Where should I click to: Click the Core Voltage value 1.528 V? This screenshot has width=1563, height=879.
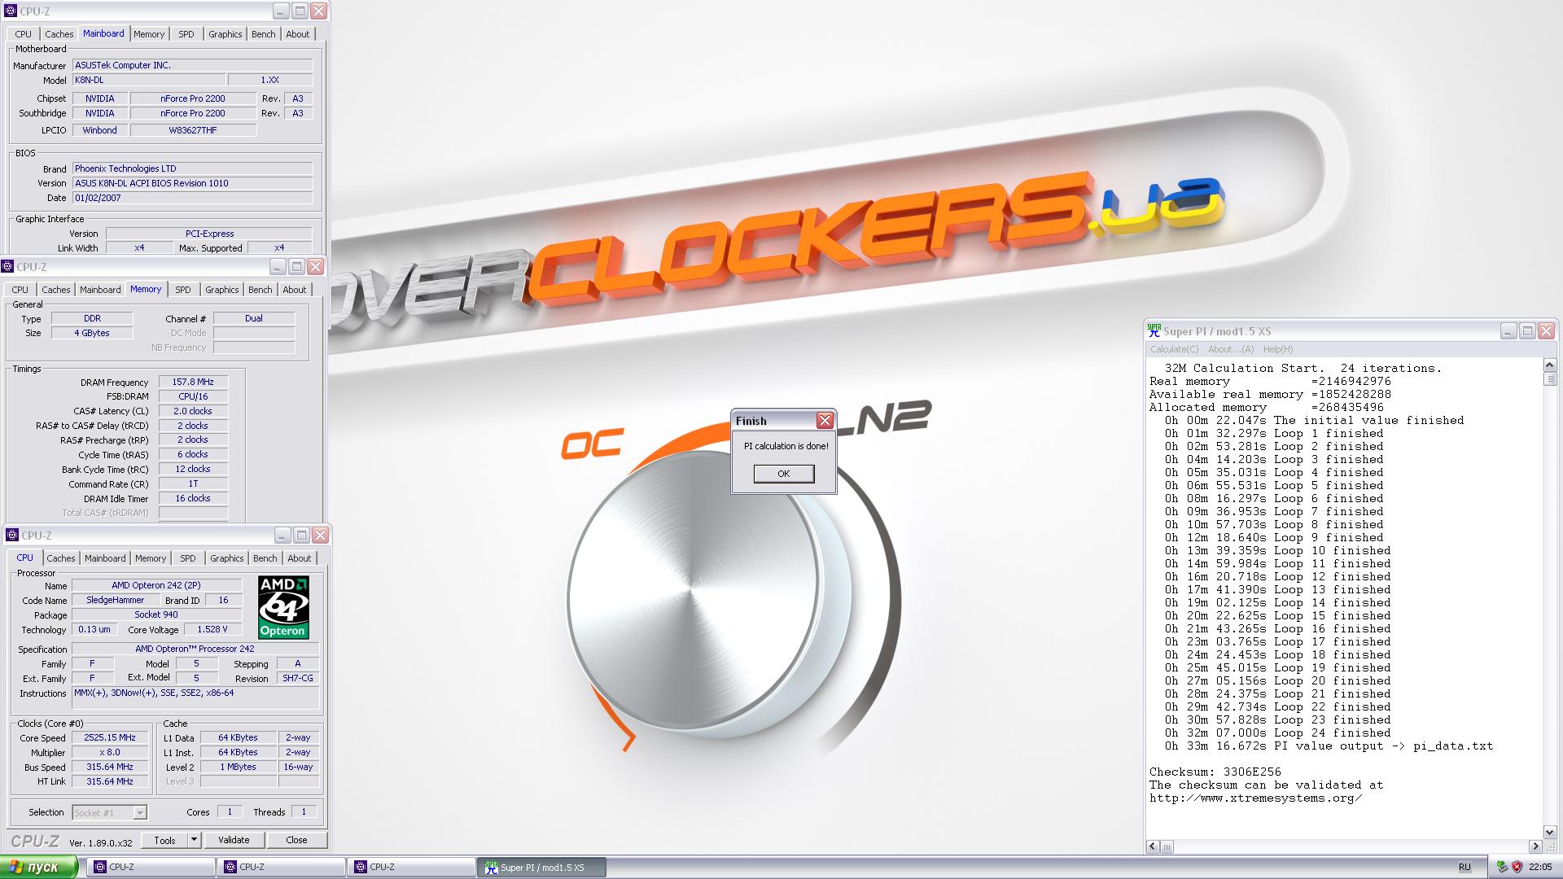(212, 629)
